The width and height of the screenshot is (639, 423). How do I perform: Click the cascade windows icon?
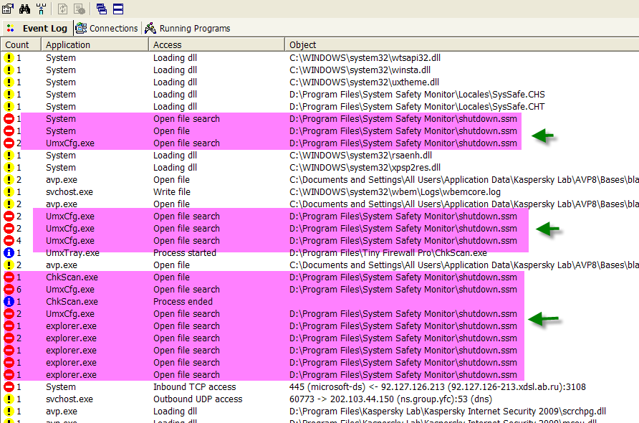click(101, 9)
